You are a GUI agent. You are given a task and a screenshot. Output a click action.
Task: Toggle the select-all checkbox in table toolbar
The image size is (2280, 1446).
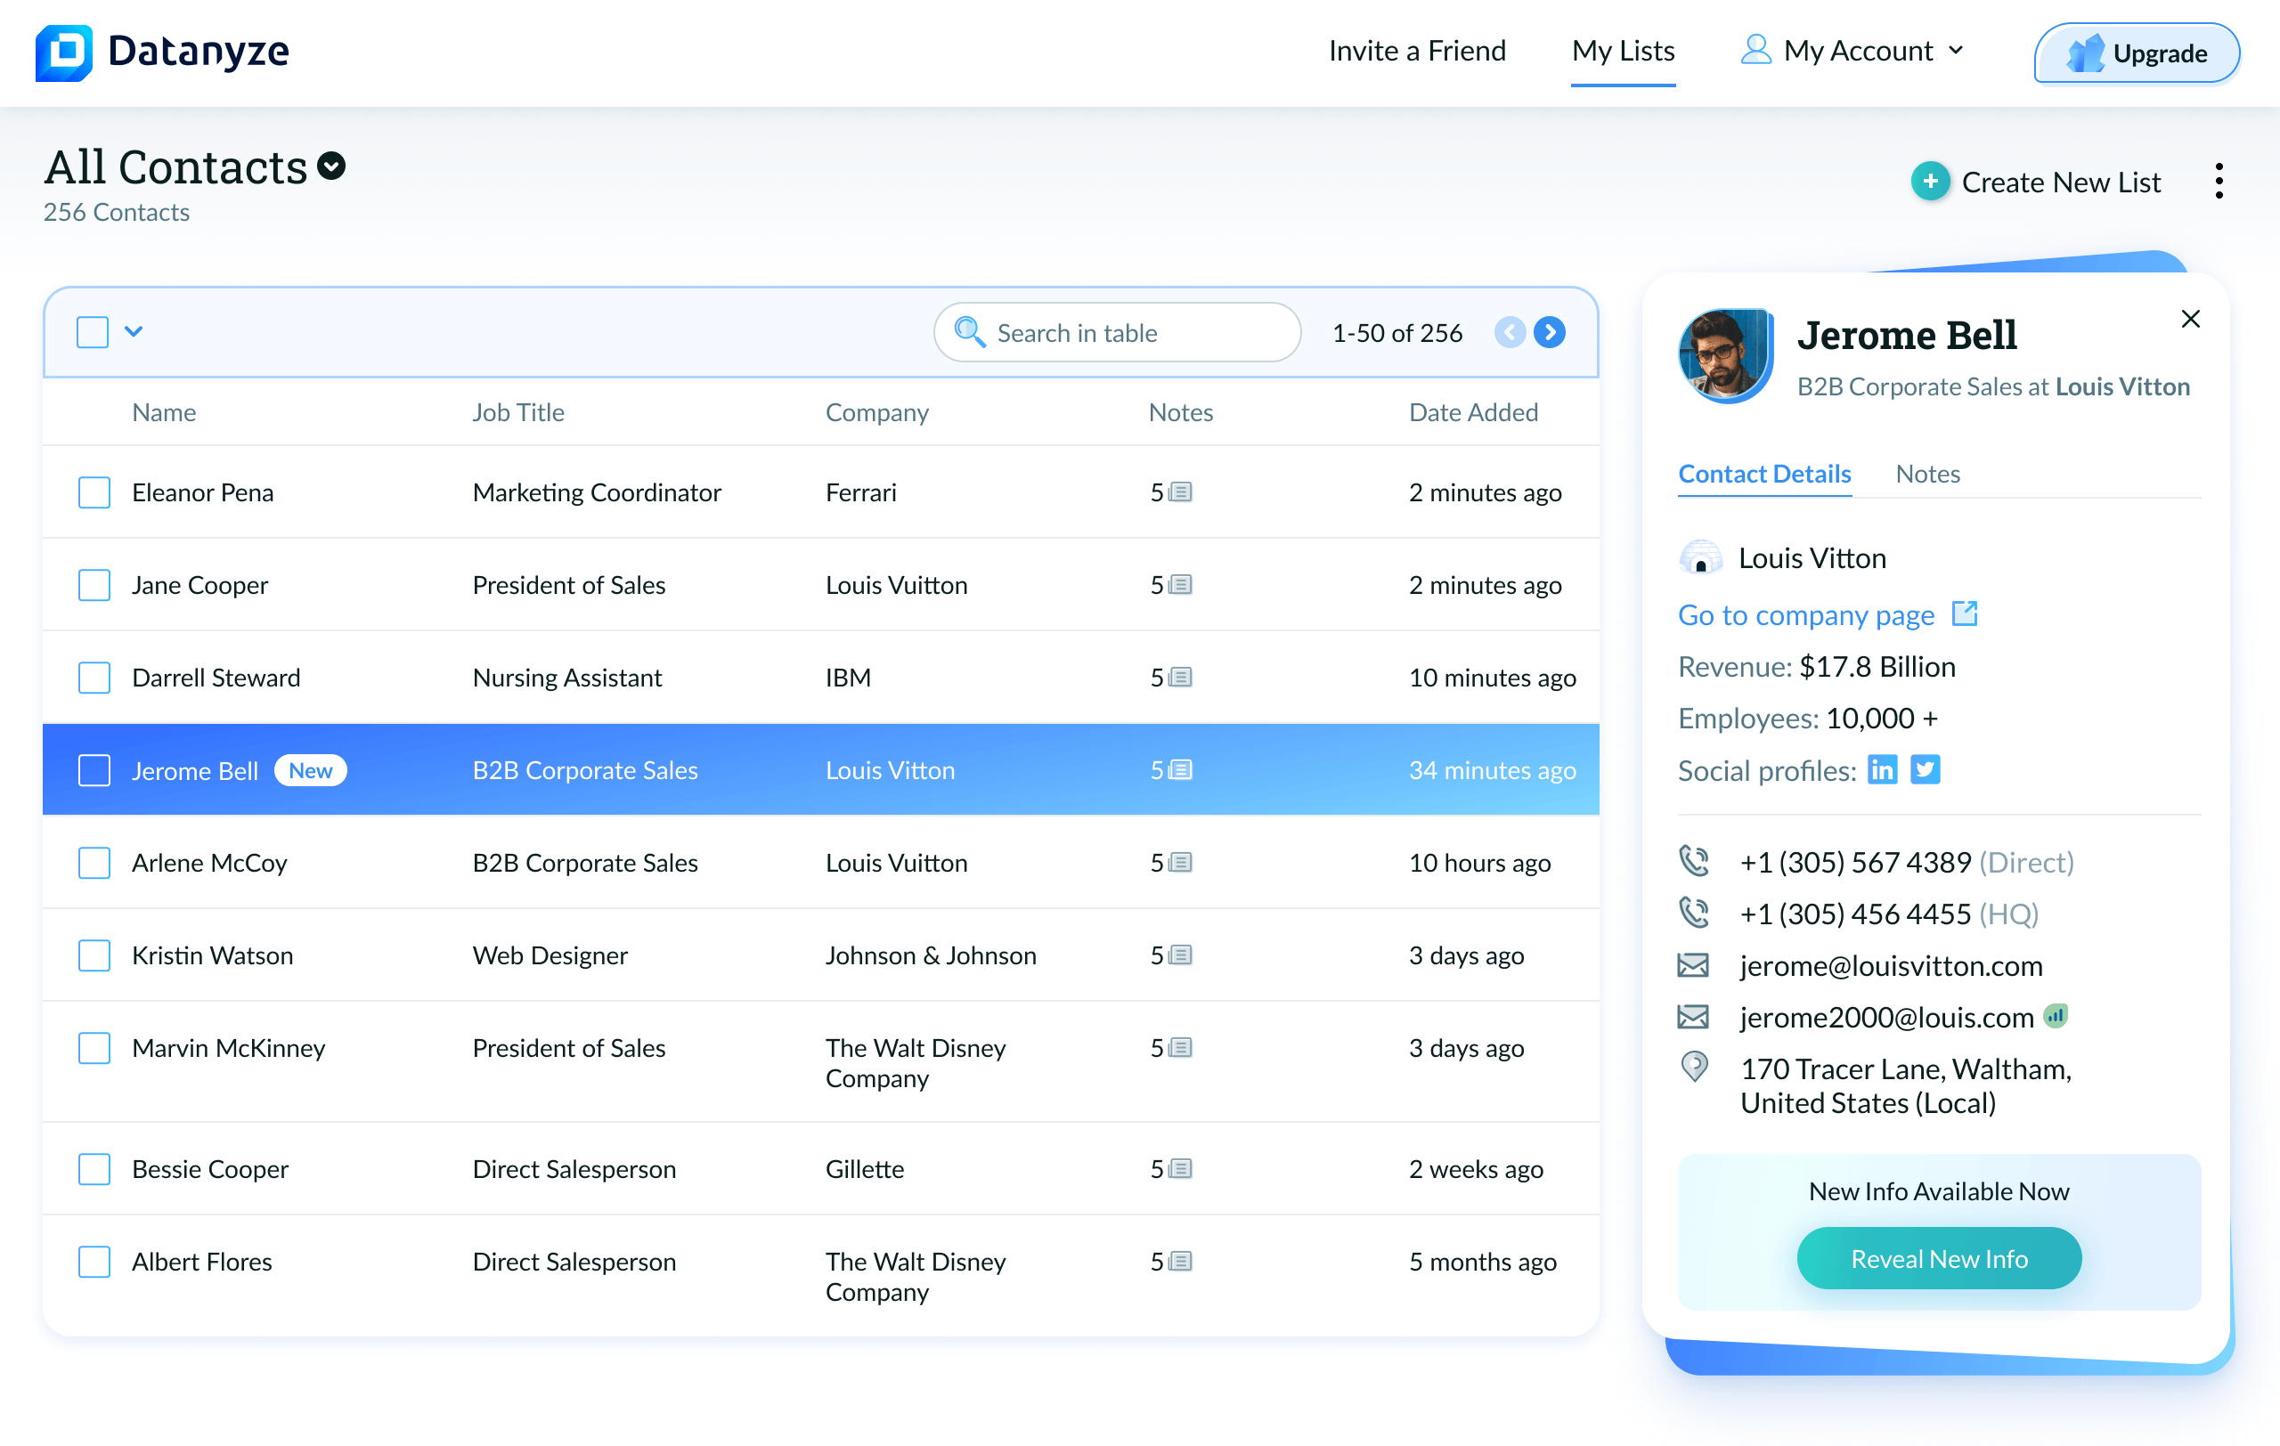pyautogui.click(x=93, y=332)
